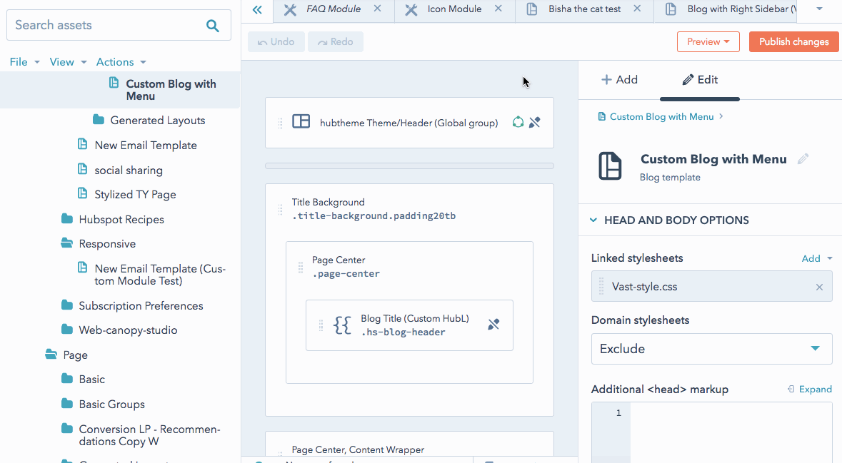
Task: Remove Vast-style.css with the X icon
Action: [819, 288]
